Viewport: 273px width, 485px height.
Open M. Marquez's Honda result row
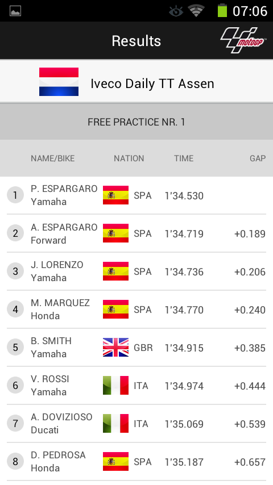(136, 310)
